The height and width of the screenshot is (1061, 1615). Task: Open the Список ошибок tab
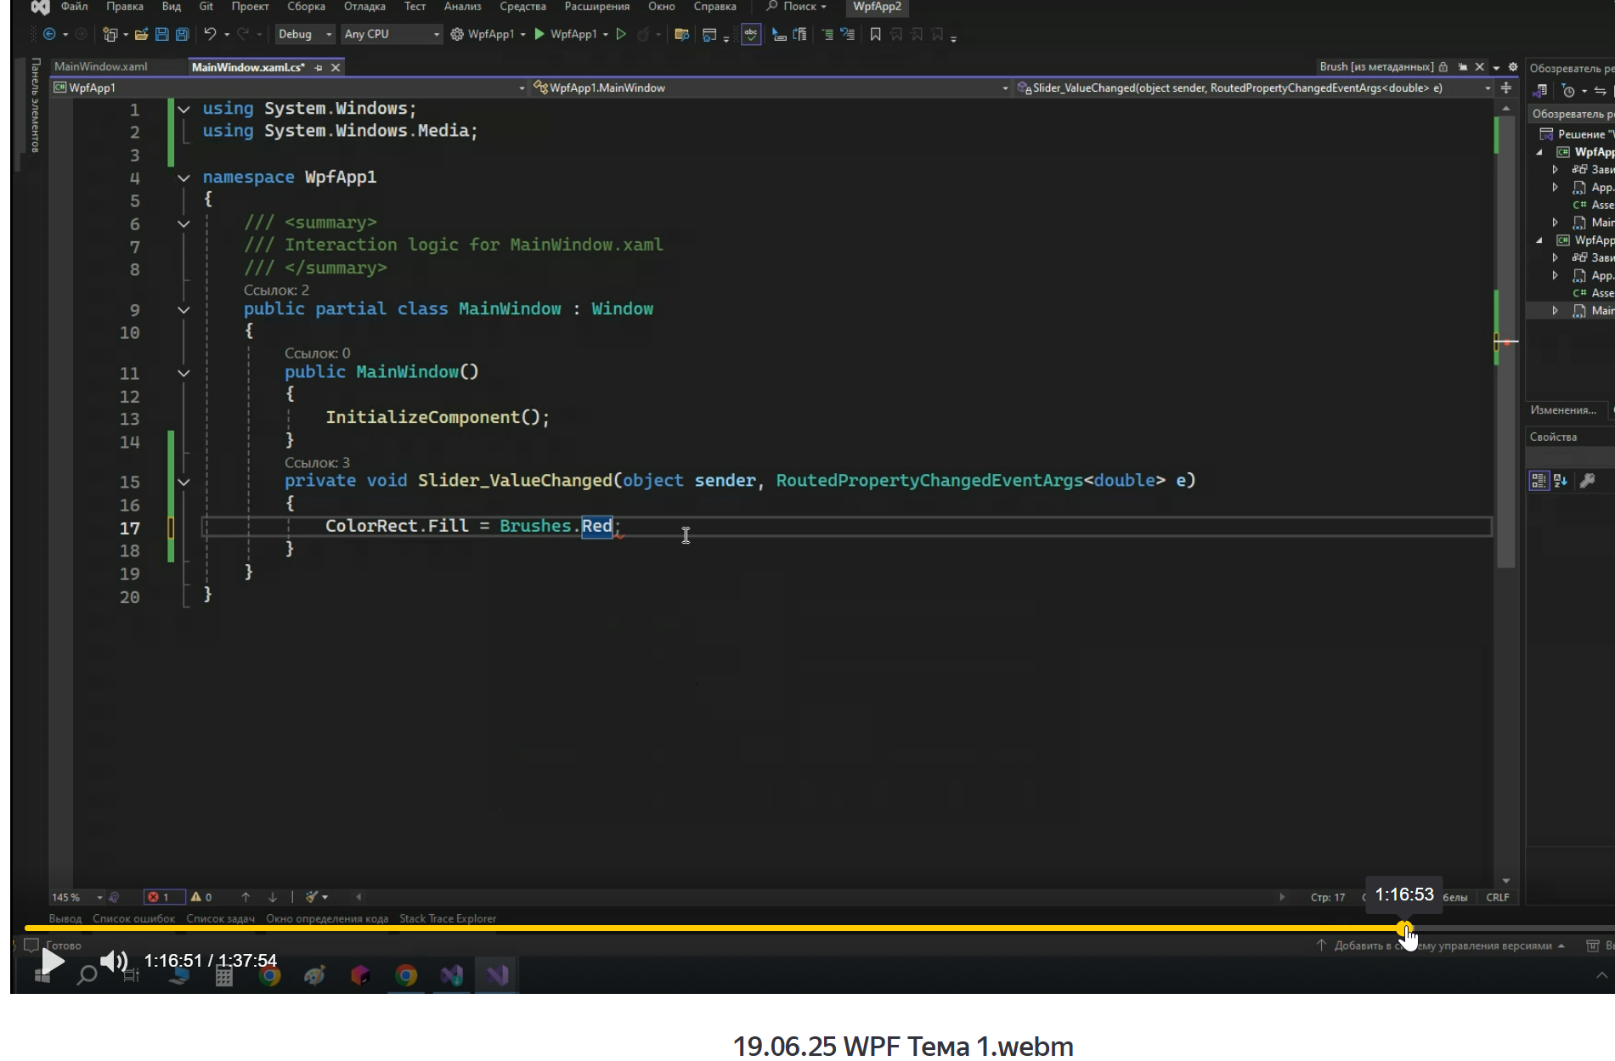pos(133,918)
